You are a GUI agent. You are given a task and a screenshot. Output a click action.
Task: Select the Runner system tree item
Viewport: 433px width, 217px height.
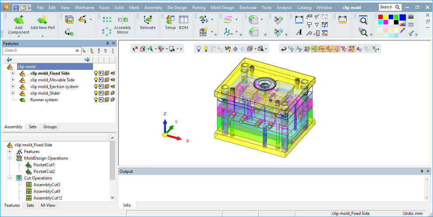click(44, 100)
